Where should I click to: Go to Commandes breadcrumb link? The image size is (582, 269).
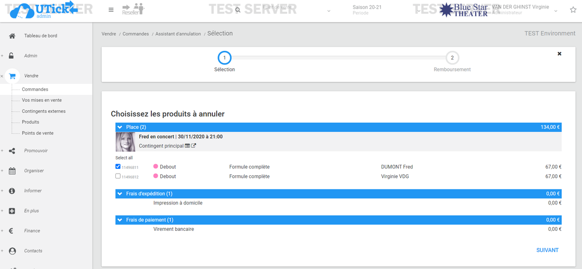pyautogui.click(x=135, y=34)
